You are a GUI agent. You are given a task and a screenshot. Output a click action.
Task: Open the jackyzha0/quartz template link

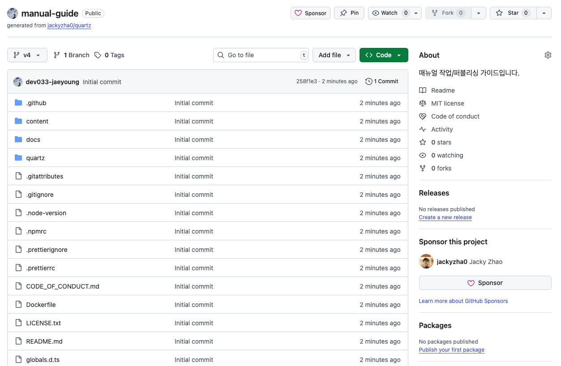coord(69,26)
